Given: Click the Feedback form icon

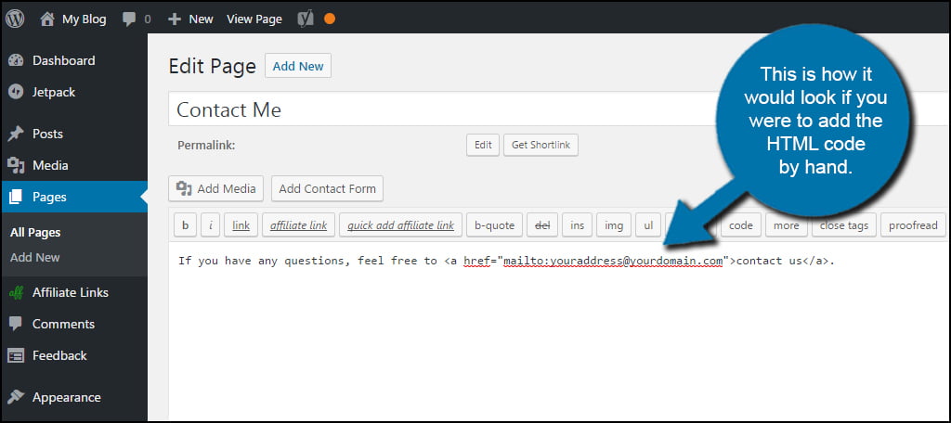Looking at the screenshot, I should [x=16, y=355].
